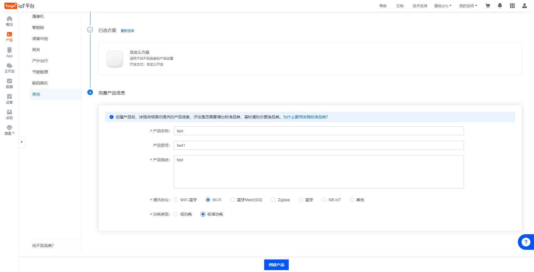Select the 蓝牙Mesh(SIG) protocol radio
Screen dimensions: 534x272
click(x=233, y=200)
